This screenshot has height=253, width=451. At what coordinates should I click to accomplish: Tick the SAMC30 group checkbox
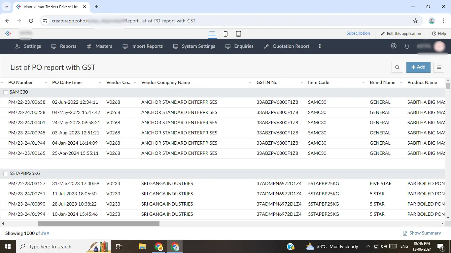5,92
